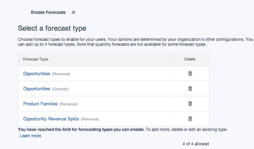The width and height of the screenshot is (254, 149).
Task: Remove the Product Families forecast type
Action: [x=190, y=104]
